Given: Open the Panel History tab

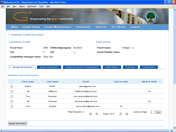Looking at the screenshot, I should pos(112,67).
